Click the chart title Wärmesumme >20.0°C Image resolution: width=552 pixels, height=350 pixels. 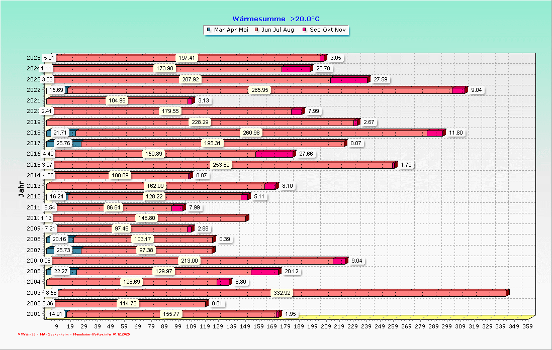(x=276, y=19)
